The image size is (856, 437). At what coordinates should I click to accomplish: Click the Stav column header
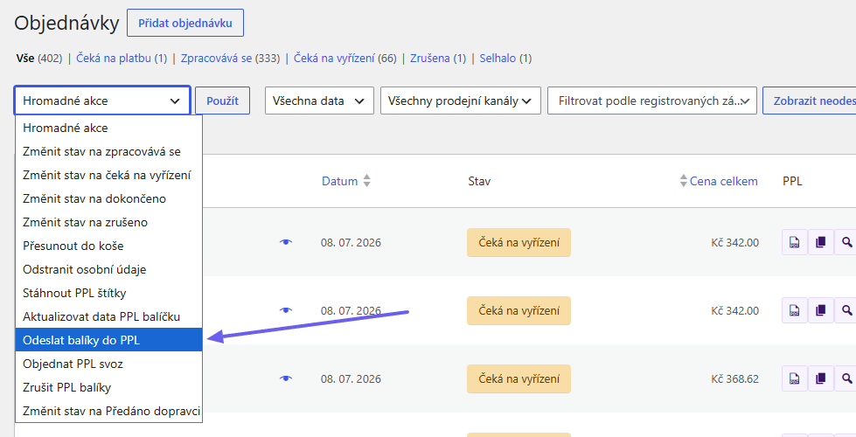coord(479,181)
